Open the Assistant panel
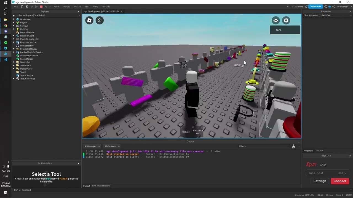Viewport: 353px width, 198px height. tap(297, 7)
